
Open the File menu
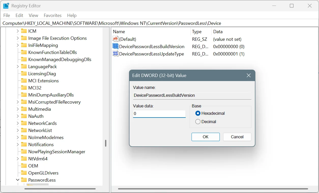(7, 15)
